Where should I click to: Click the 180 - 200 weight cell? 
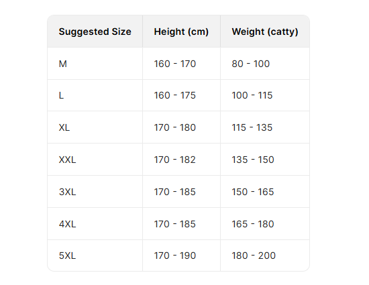click(x=265, y=255)
